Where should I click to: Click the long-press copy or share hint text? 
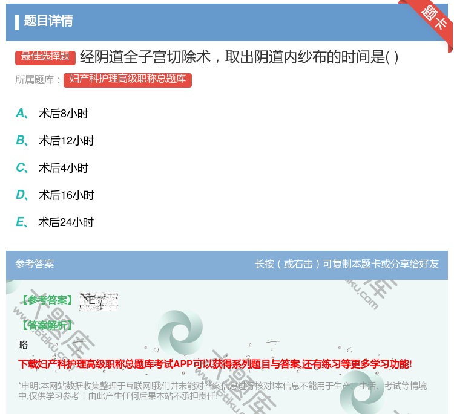347,264
